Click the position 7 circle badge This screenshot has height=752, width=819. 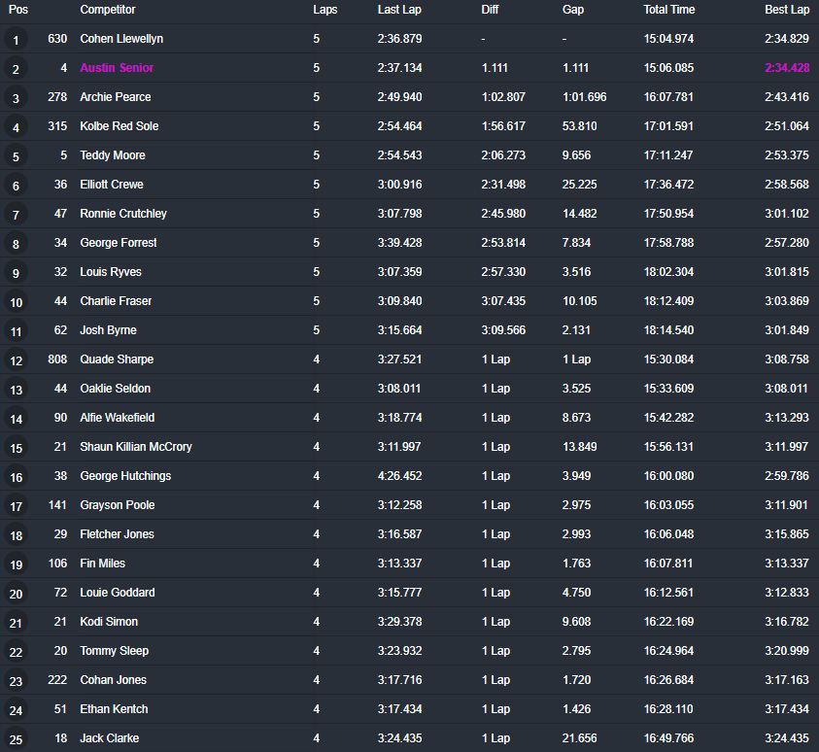pyautogui.click(x=16, y=215)
